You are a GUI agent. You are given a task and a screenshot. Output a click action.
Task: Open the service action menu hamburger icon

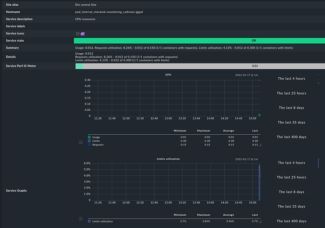[x=78, y=33]
